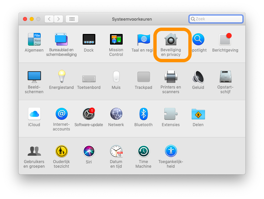This screenshot has width=264, height=199.
Task: Go forward with the right chevron button
Action: click(x=59, y=19)
